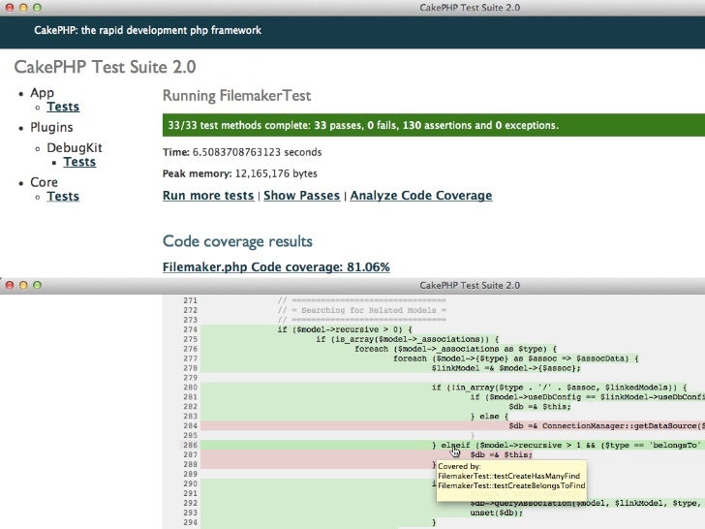Click the Run more tests link
The image size is (705, 529).
point(207,196)
